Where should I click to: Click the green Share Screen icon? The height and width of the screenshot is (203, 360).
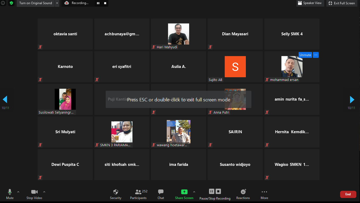(x=184, y=192)
